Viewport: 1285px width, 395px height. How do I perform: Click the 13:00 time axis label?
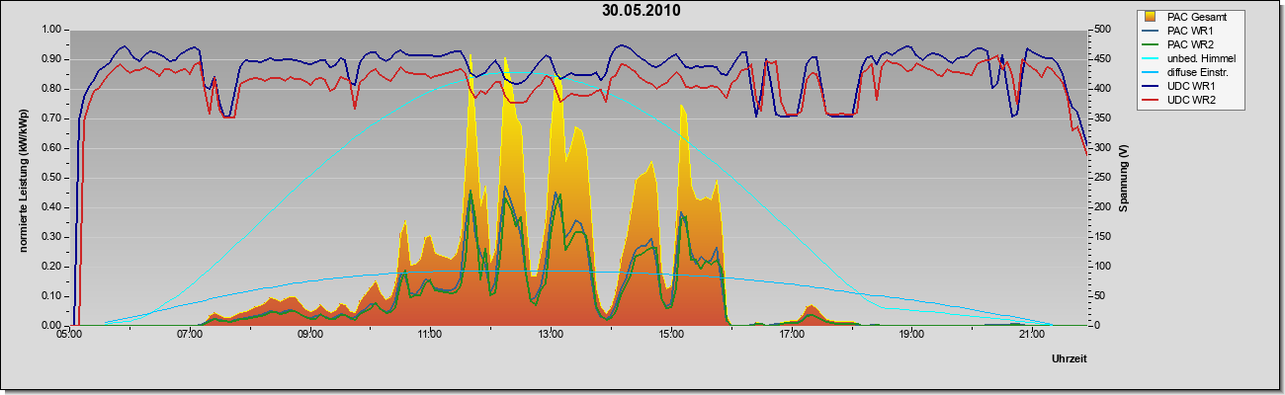(x=550, y=334)
